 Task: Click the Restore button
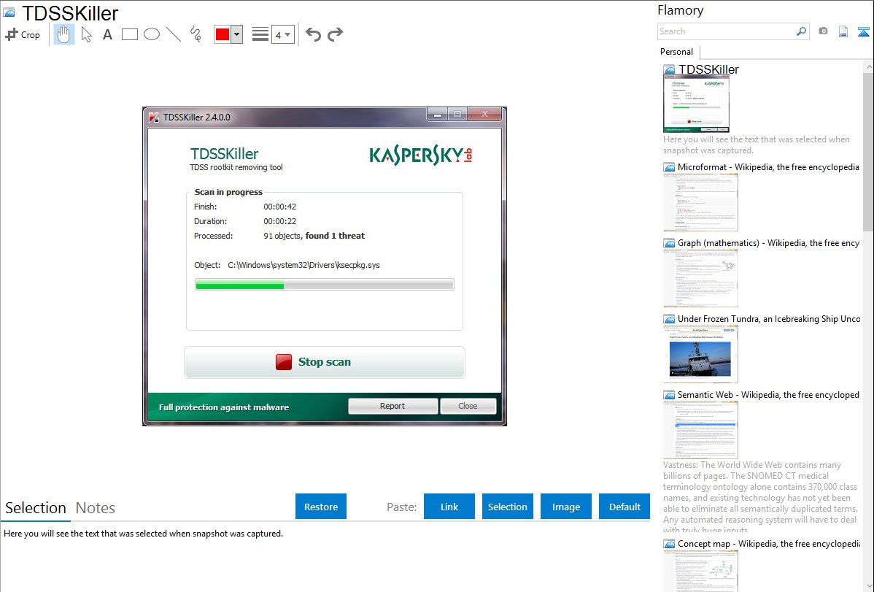pos(321,507)
